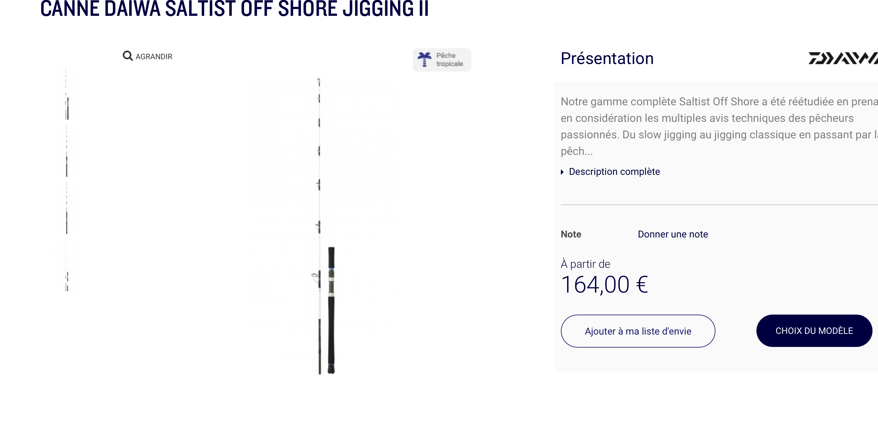The width and height of the screenshot is (878, 423).
Task: Select the second rod thumbnail
Action: coord(67,151)
